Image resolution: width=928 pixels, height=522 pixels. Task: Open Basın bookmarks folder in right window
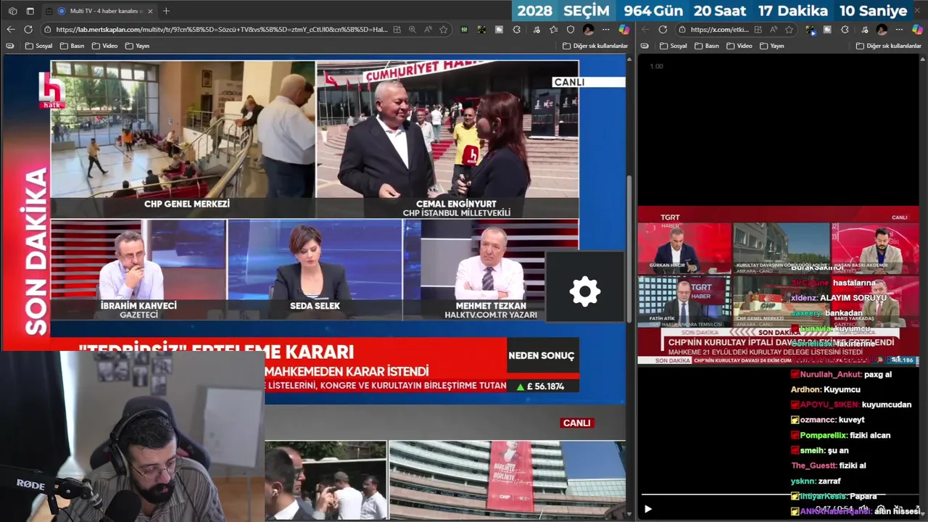[x=706, y=46]
